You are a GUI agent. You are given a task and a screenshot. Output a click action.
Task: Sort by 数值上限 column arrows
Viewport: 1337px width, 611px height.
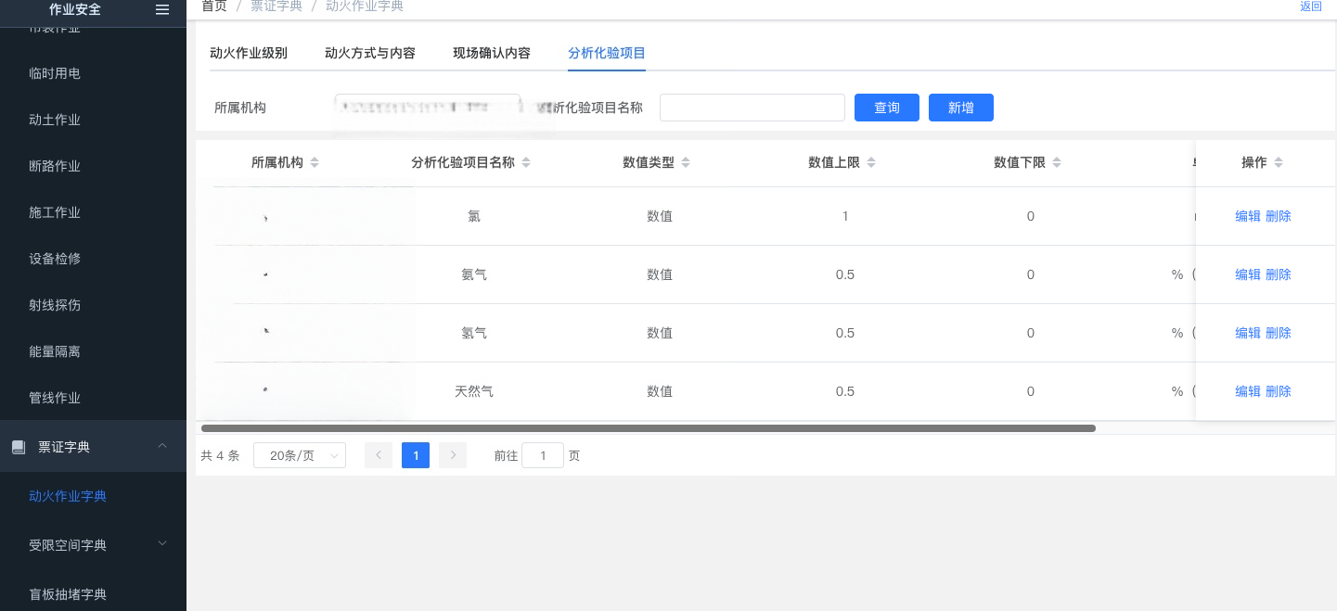click(x=871, y=163)
